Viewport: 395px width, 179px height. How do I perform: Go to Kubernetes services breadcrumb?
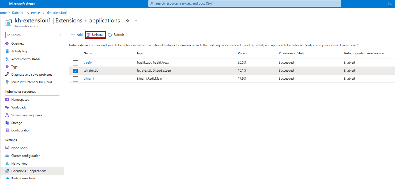(x=27, y=13)
